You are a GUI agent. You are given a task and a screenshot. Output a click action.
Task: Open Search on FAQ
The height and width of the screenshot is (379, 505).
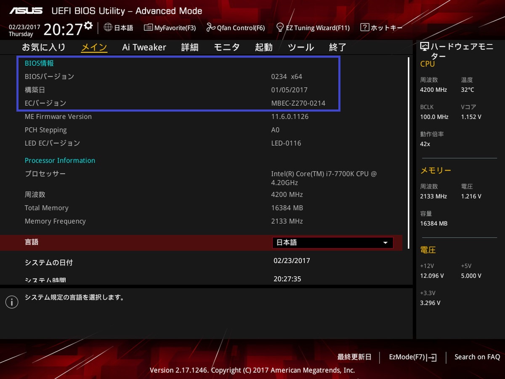(477, 357)
